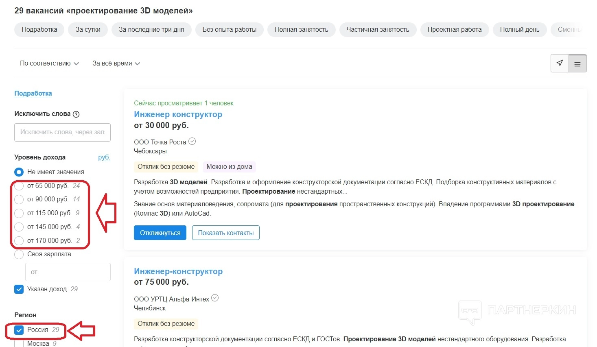Click the Подработка sidebar link

[x=33, y=93]
